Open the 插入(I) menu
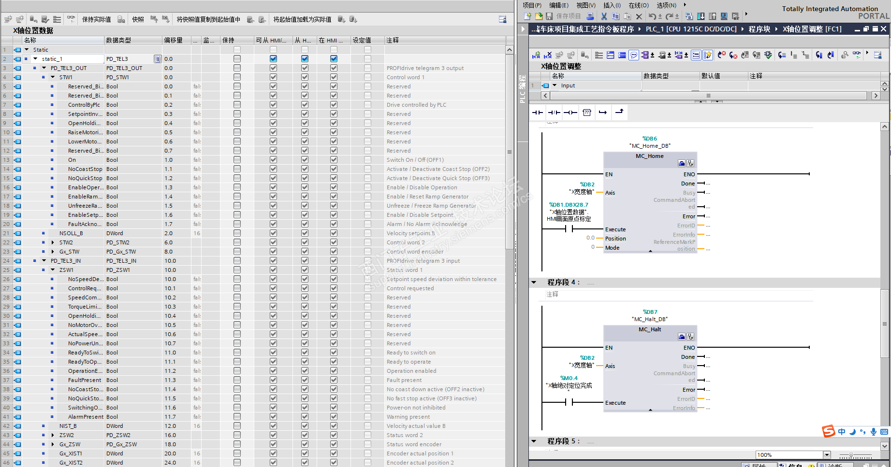Screen dimensions: 891x467 click(x=612, y=5)
